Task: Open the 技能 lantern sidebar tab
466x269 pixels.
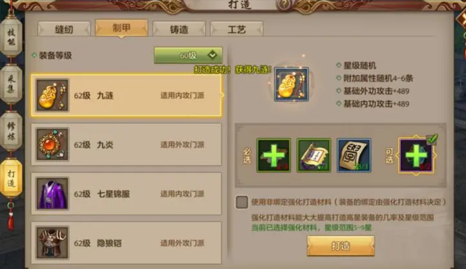Action: (x=11, y=37)
